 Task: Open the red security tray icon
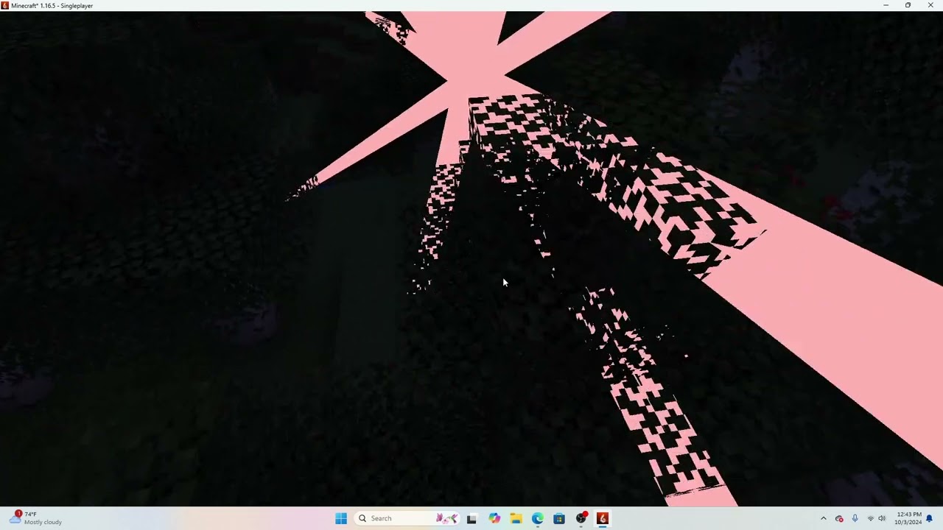click(839, 518)
